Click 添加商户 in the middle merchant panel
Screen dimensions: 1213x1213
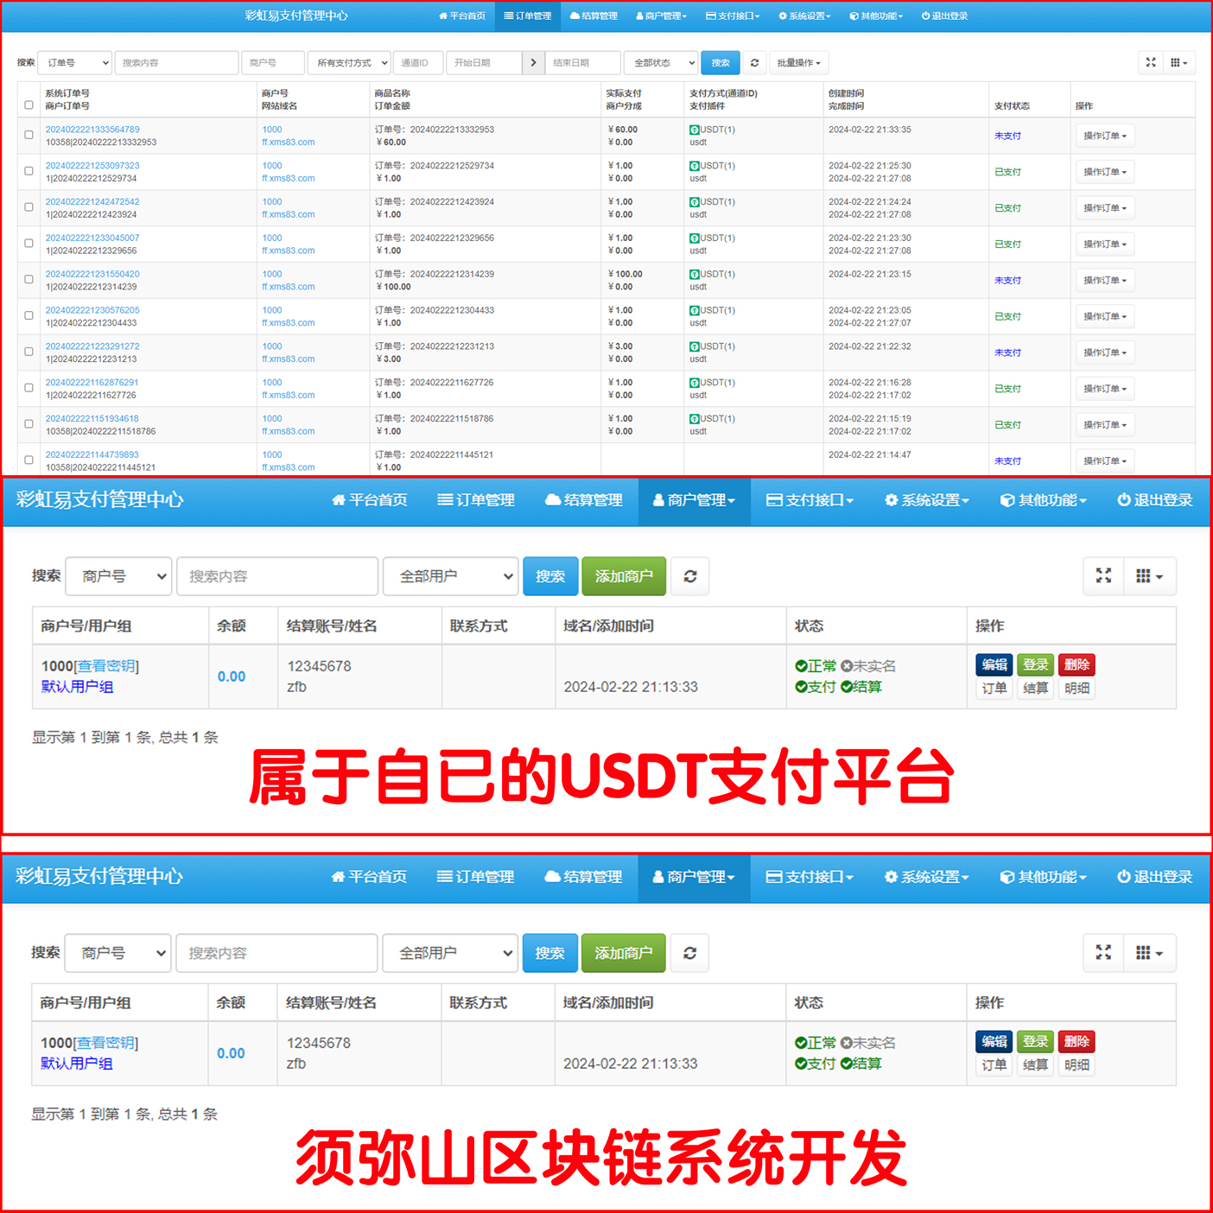tap(624, 576)
